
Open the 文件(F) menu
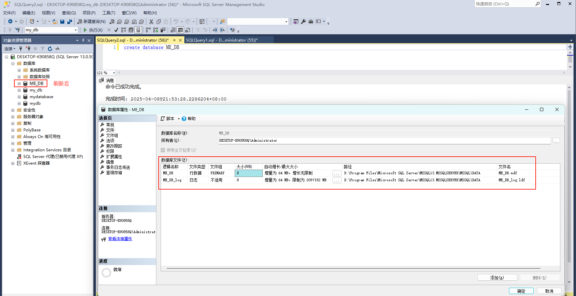(x=9, y=13)
